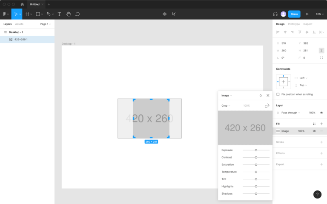Click the Crop image icon in toolbar
Viewport: 327px width, 204px height.
point(174,14)
